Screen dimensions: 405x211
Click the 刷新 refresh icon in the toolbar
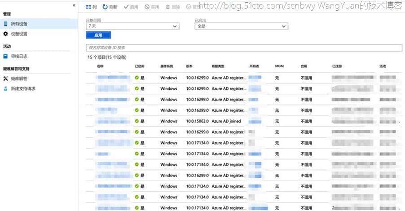pyautogui.click(x=105, y=7)
